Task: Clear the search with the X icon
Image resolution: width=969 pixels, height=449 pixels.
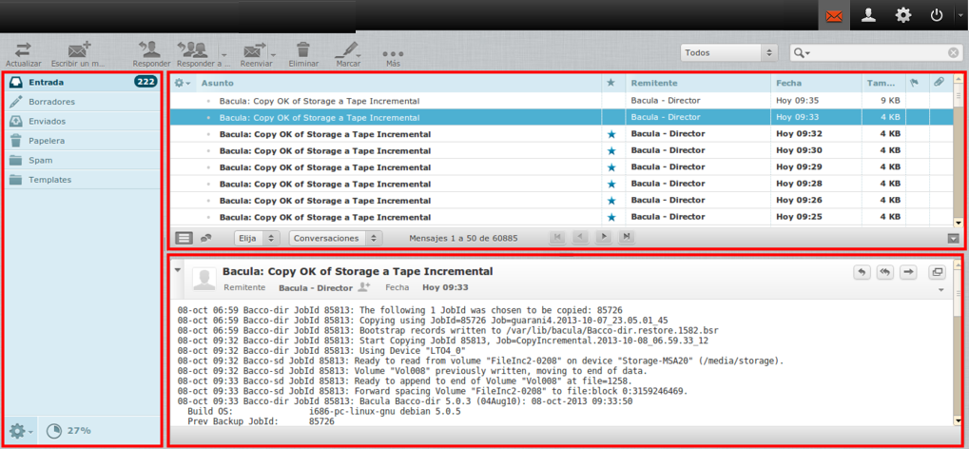Action: coord(954,53)
